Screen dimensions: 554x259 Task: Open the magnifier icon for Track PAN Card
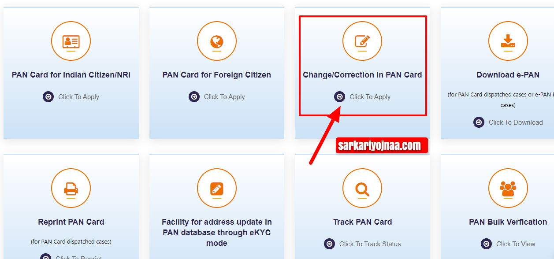362,188
